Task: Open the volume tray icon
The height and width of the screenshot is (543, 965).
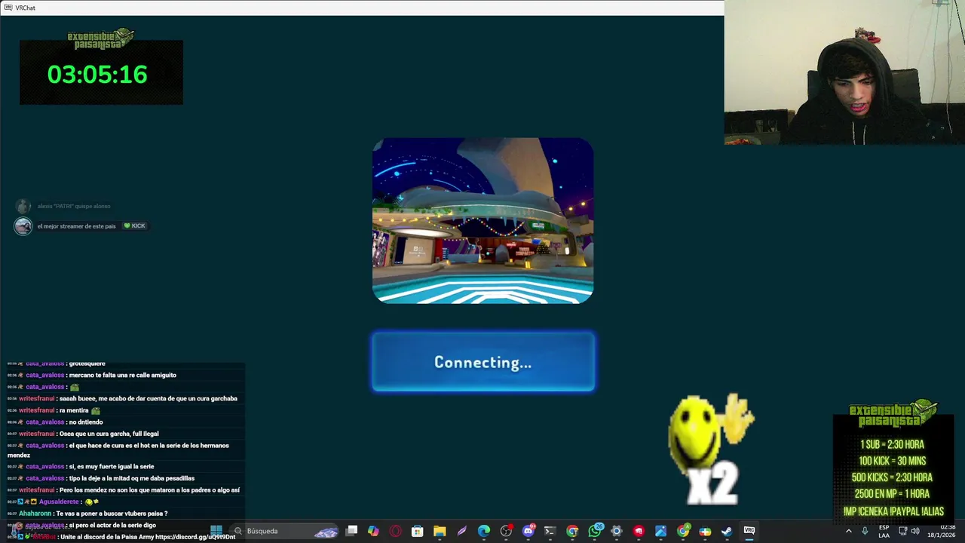Action: (914, 531)
